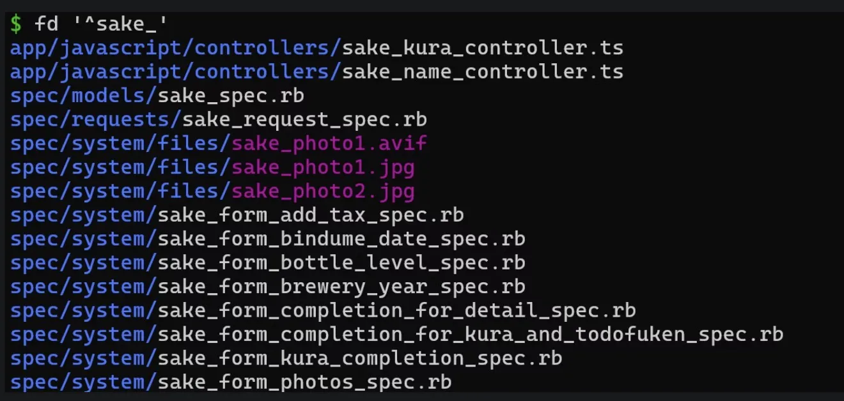Open sake_form_add_tax_spec.rb result
This screenshot has height=401, width=844.
(310, 215)
